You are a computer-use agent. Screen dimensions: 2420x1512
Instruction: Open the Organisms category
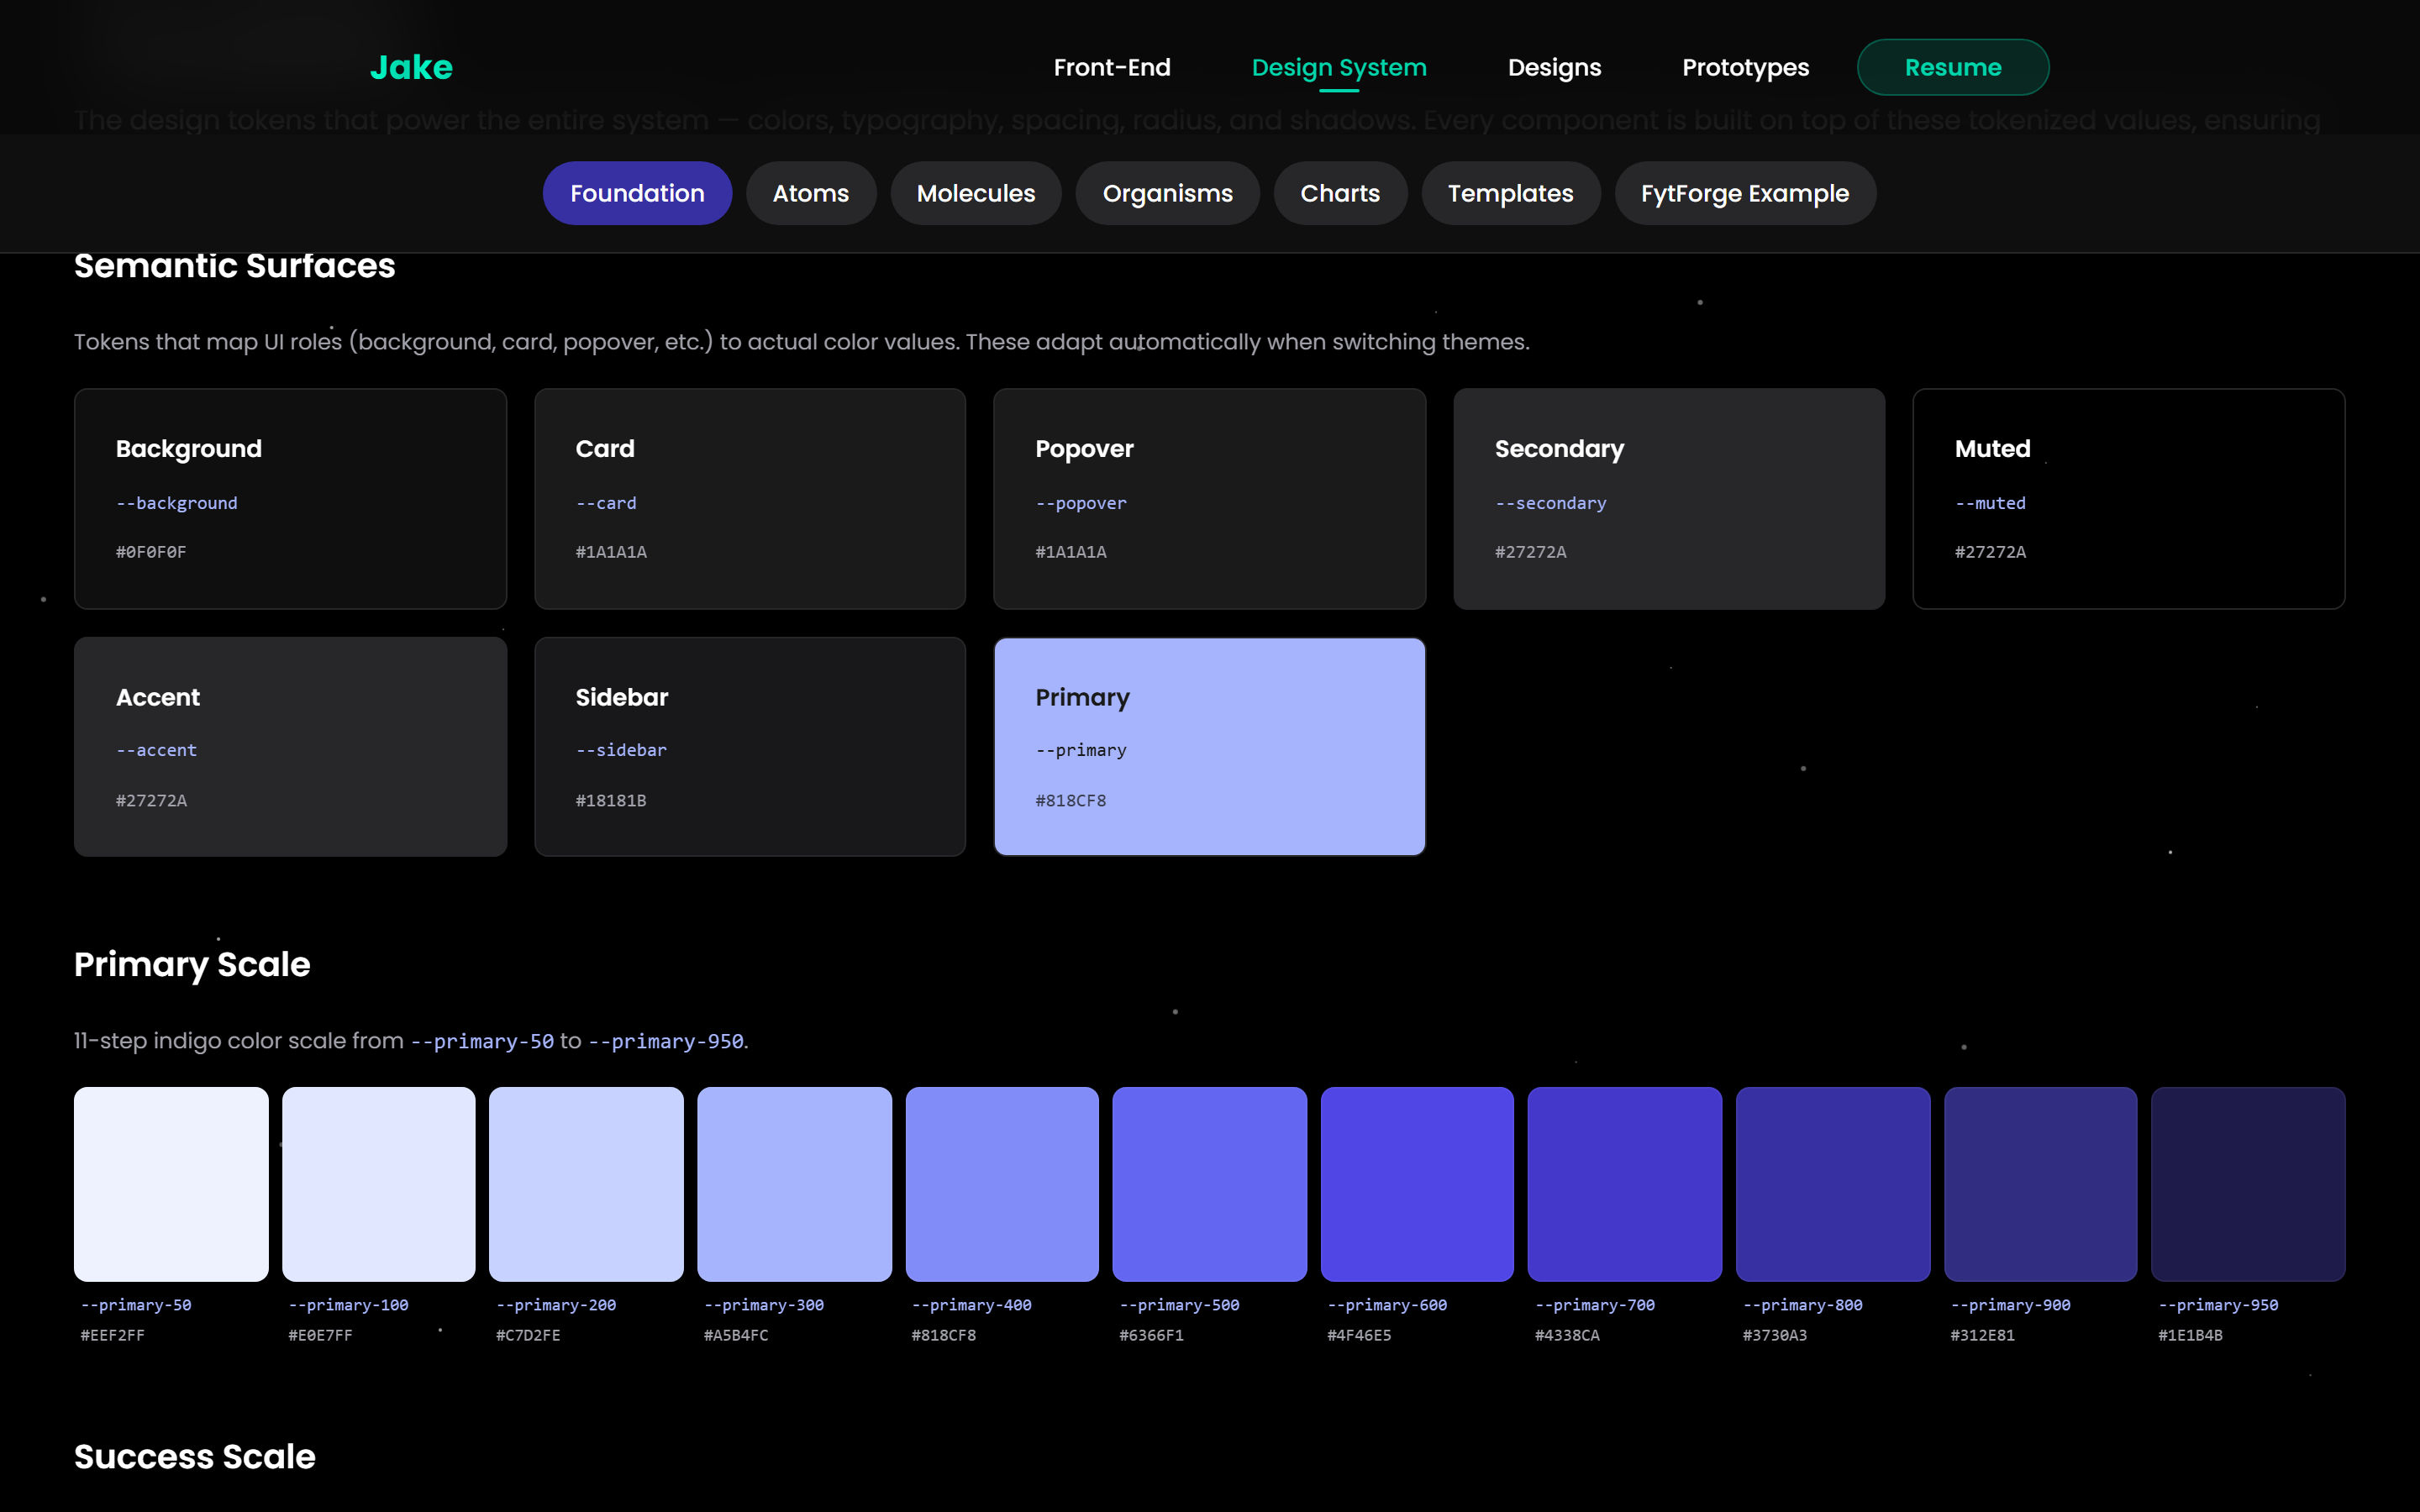[x=1167, y=193]
